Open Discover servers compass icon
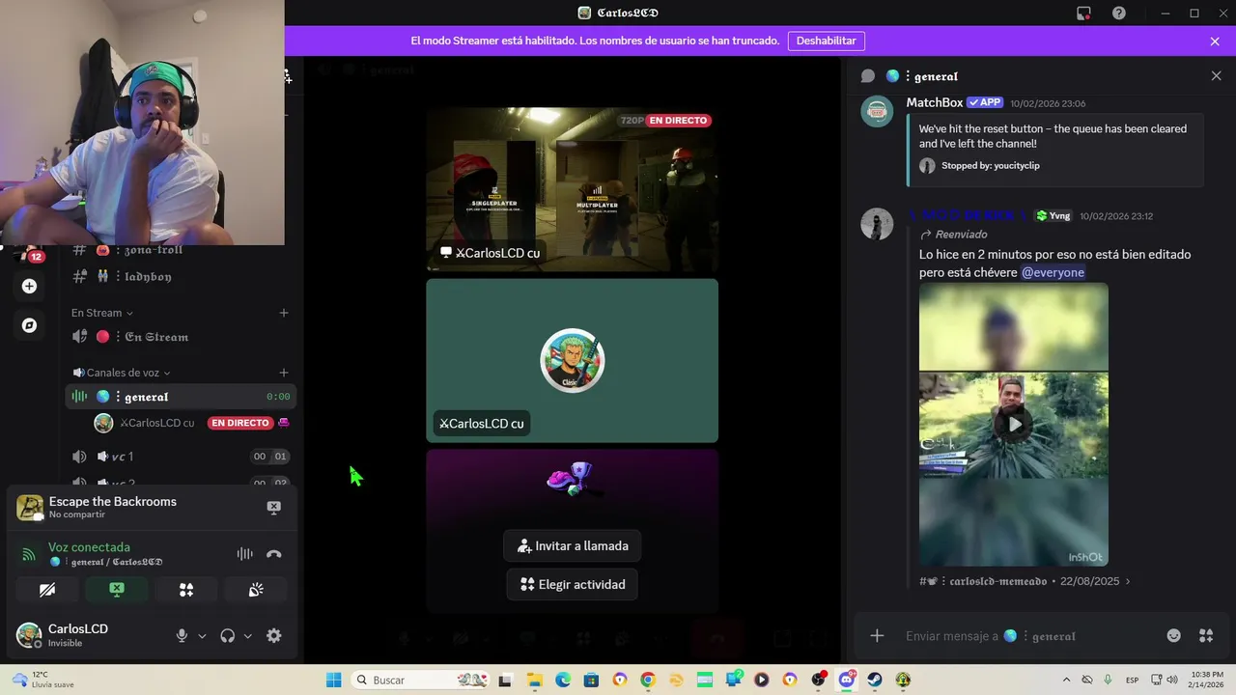Screen dimensions: 1236x695 point(29,325)
